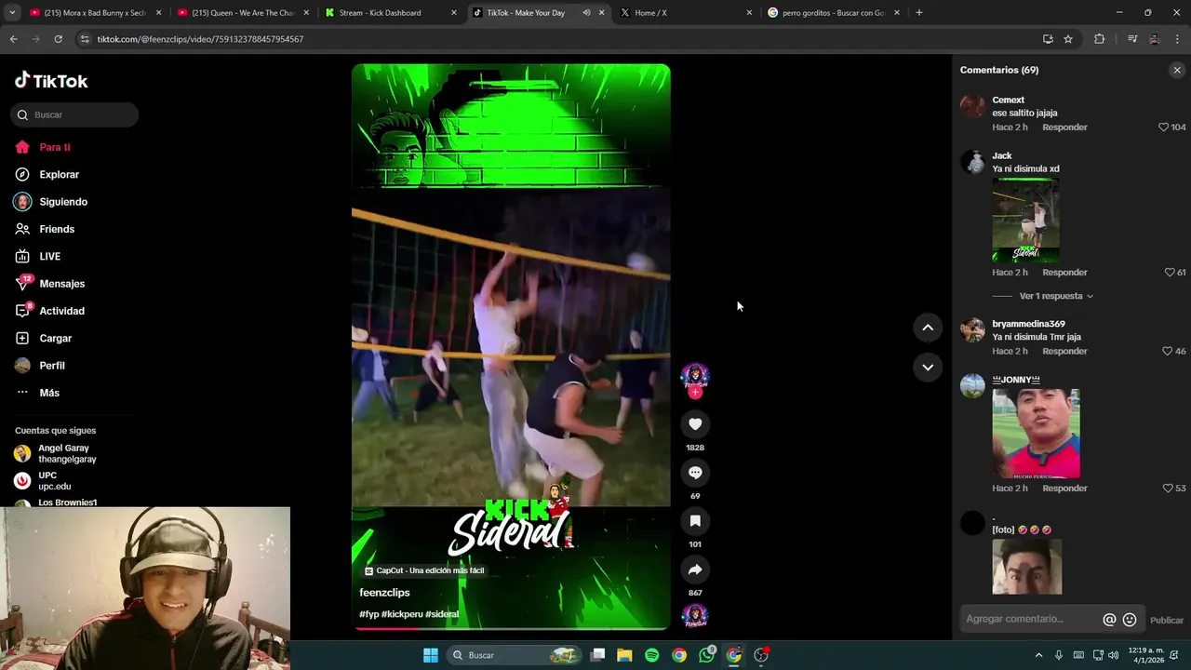Share the video using the arrow icon
1191x670 pixels.
pyautogui.click(x=695, y=569)
